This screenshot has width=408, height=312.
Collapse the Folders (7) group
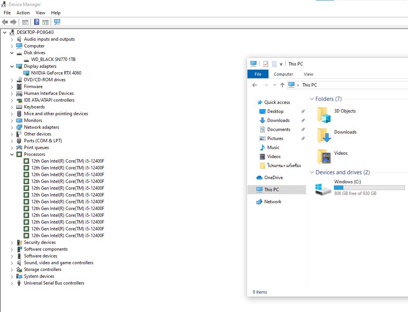(x=312, y=99)
